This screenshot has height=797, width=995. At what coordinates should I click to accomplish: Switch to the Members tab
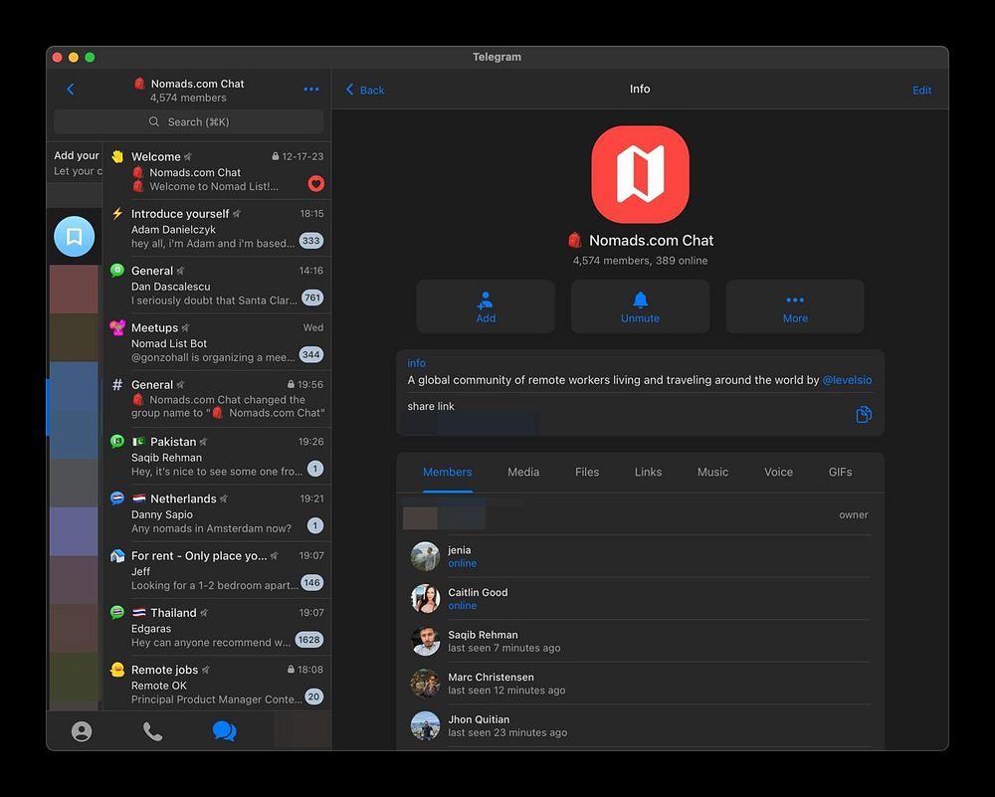pyautogui.click(x=447, y=472)
